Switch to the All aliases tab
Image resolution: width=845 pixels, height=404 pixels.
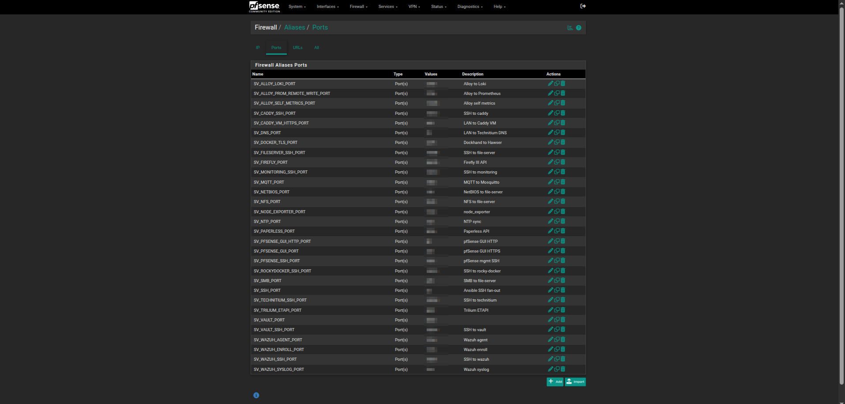316,48
